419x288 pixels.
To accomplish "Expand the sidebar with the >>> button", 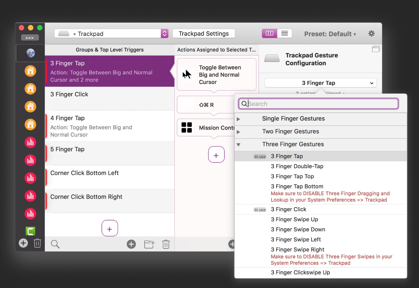I will pyautogui.click(x=30, y=38).
